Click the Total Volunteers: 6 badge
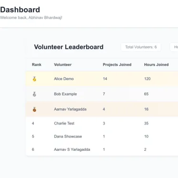 [141, 47]
